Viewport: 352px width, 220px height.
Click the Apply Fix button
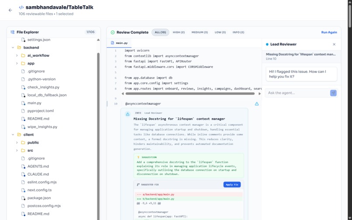coord(232,185)
